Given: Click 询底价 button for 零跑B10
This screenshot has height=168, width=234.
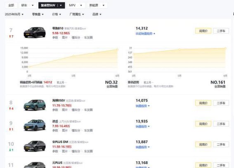Looking at the screenshot, I should pyautogui.click(x=203, y=31).
